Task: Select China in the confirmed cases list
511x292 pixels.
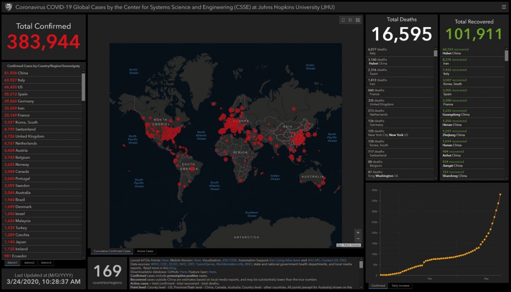Action: click(x=41, y=73)
